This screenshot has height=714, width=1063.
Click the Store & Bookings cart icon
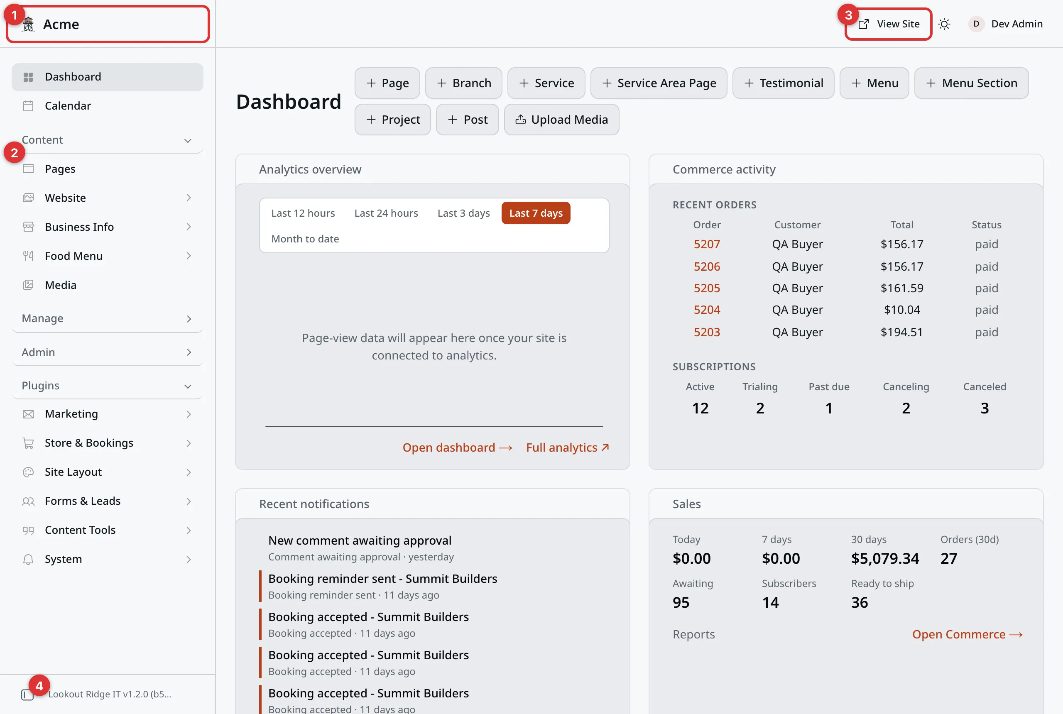(x=28, y=443)
